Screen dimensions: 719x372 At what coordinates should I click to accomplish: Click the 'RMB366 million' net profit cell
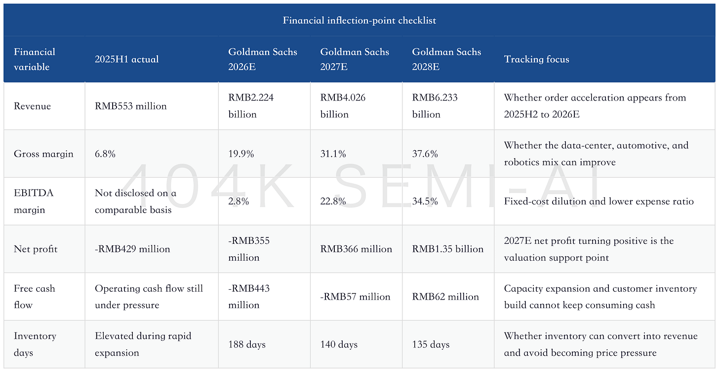pos(356,249)
